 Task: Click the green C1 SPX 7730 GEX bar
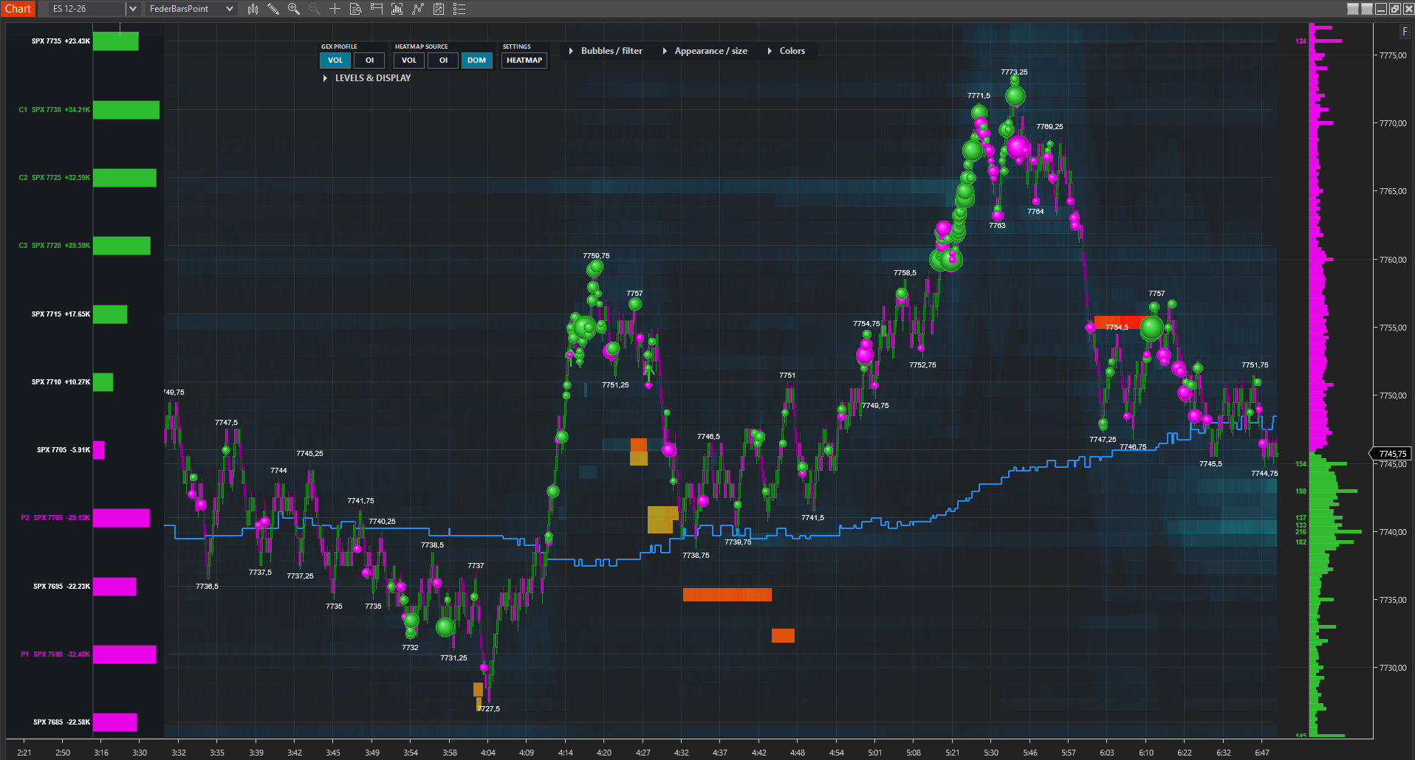126,110
